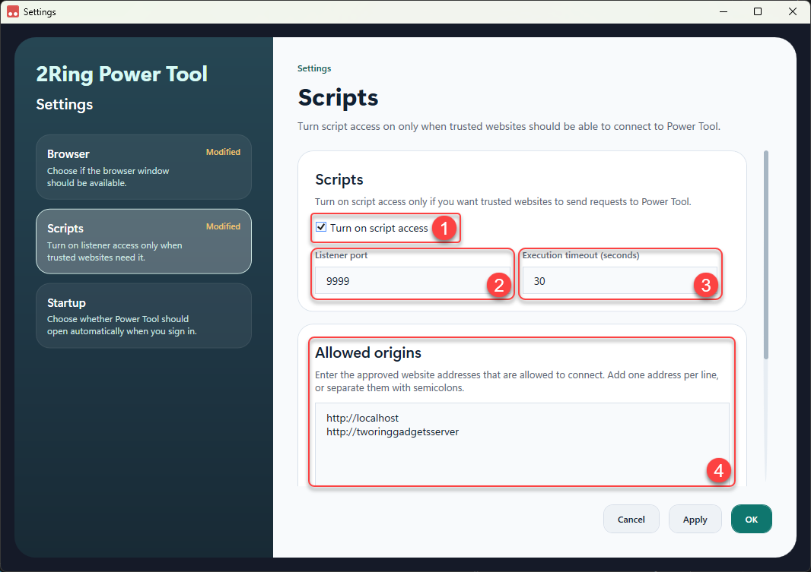Click the vertical scrollbar in settings pane
This screenshot has width=811, height=572.
point(766,255)
